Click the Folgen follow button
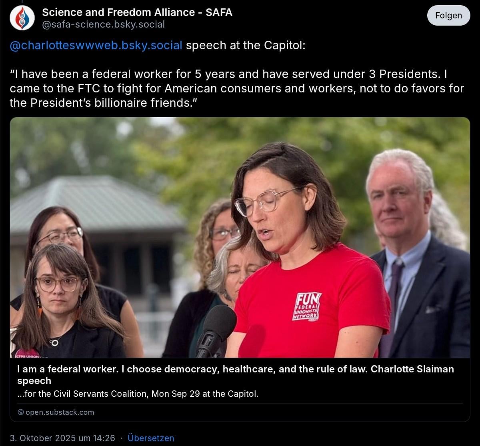The width and height of the screenshot is (480, 446). [448, 16]
